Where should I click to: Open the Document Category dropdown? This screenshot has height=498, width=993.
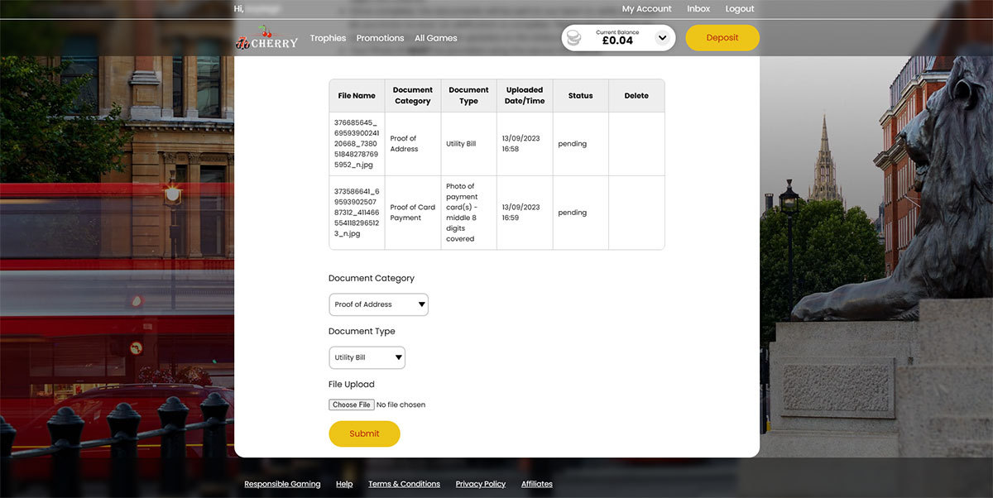pyautogui.click(x=378, y=304)
